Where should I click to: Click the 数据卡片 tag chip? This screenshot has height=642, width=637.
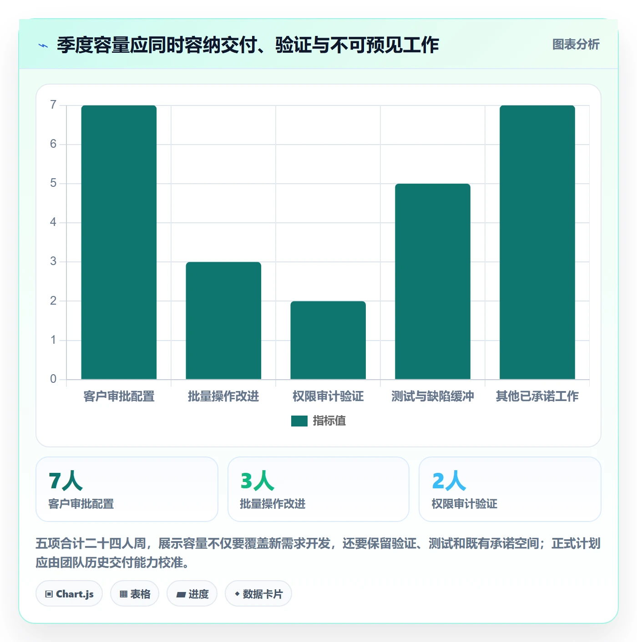coord(258,594)
